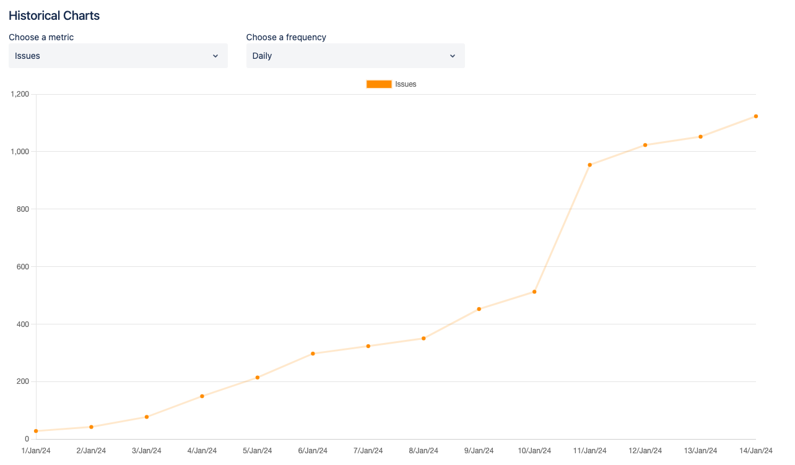
Task: Click the 5/Jan/24 data point
Action: [258, 378]
